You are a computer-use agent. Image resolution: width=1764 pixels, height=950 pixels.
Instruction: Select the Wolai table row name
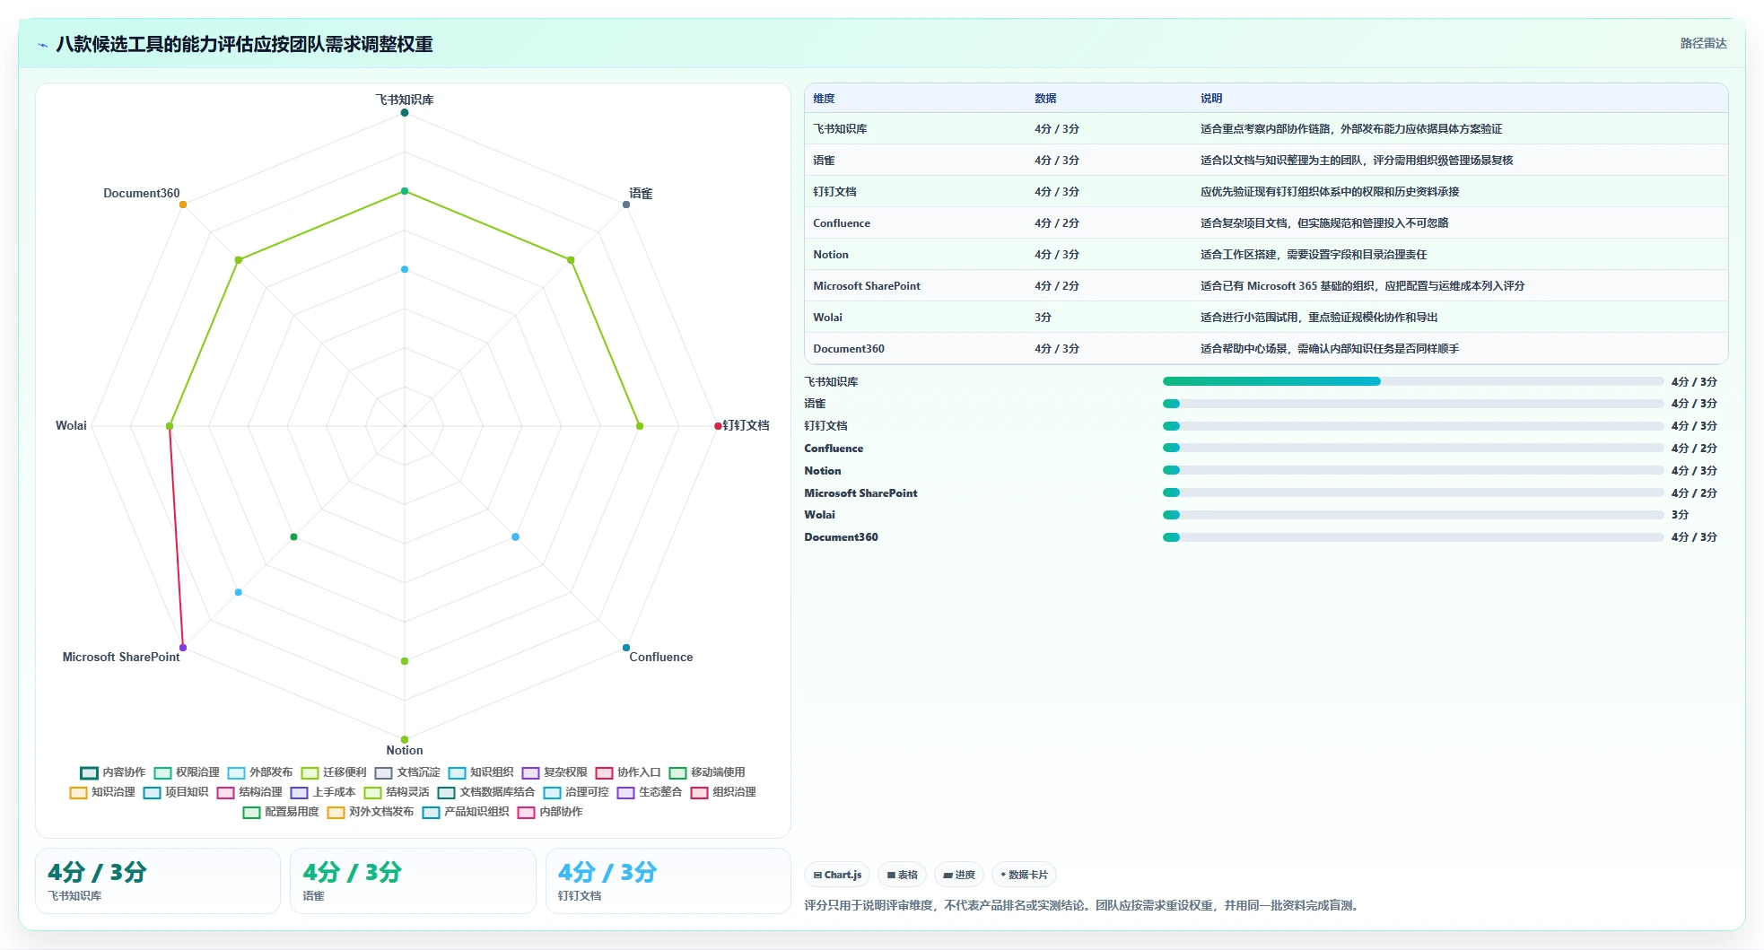point(827,318)
